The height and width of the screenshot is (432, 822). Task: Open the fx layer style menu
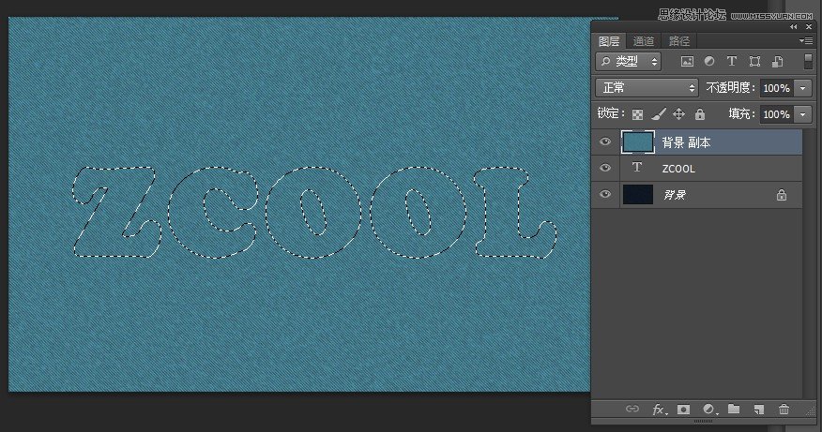click(659, 410)
